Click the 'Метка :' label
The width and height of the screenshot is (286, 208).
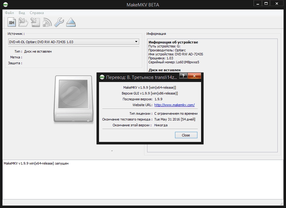coord(16,57)
